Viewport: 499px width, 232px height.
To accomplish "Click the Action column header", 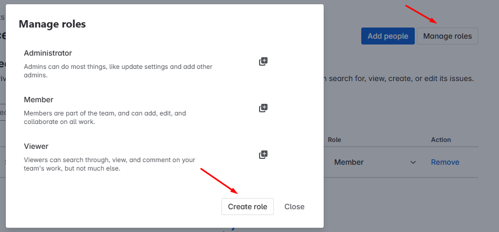I will [441, 140].
